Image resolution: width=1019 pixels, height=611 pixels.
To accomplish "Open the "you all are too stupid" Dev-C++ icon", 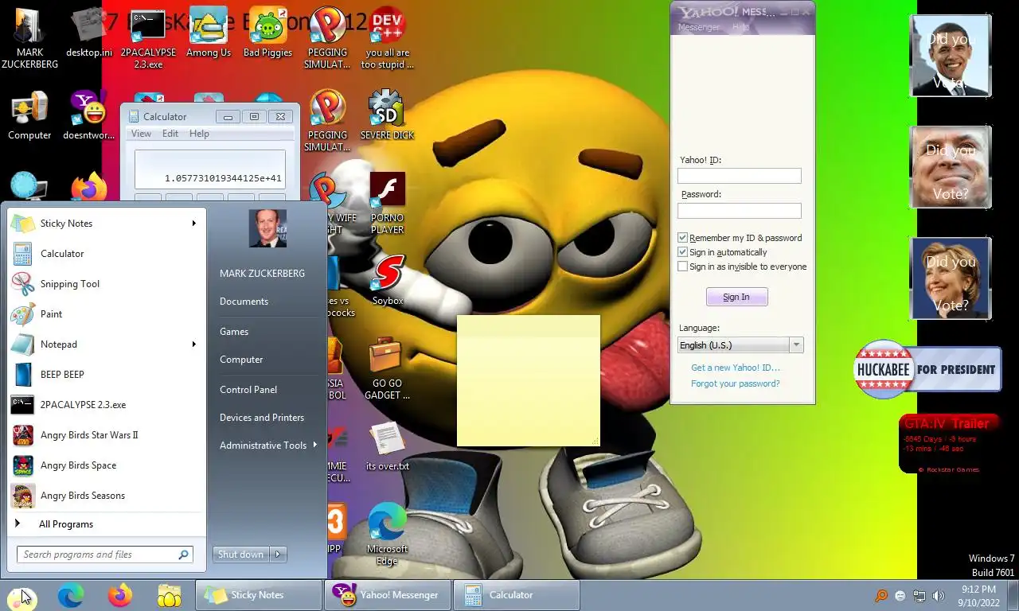I will 387,38.
